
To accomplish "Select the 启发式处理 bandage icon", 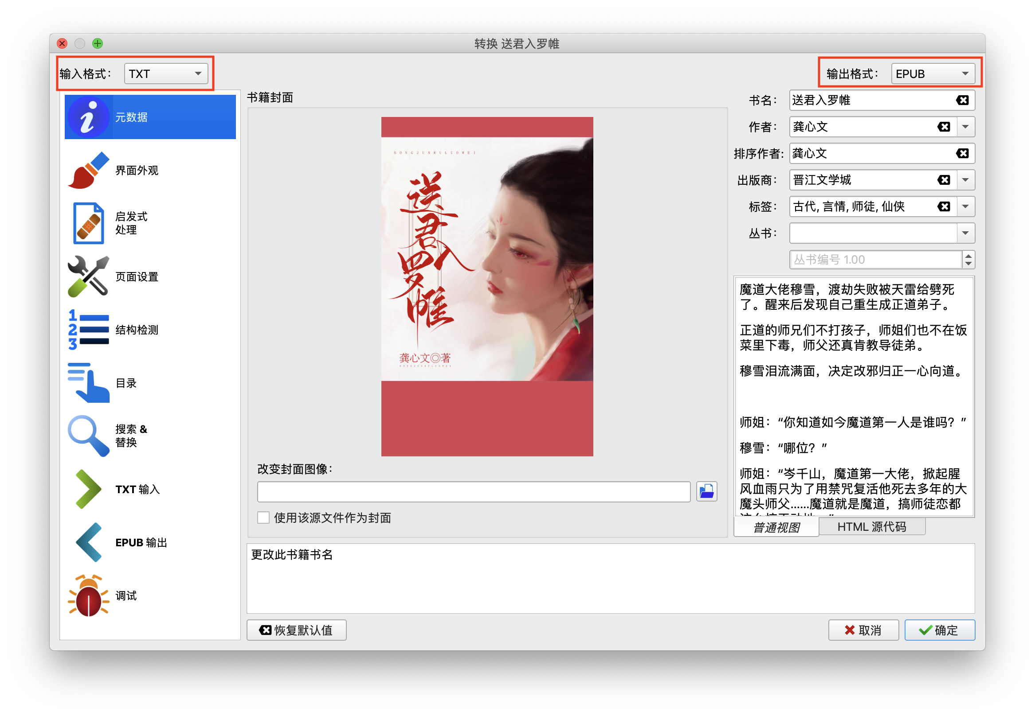I will (89, 223).
